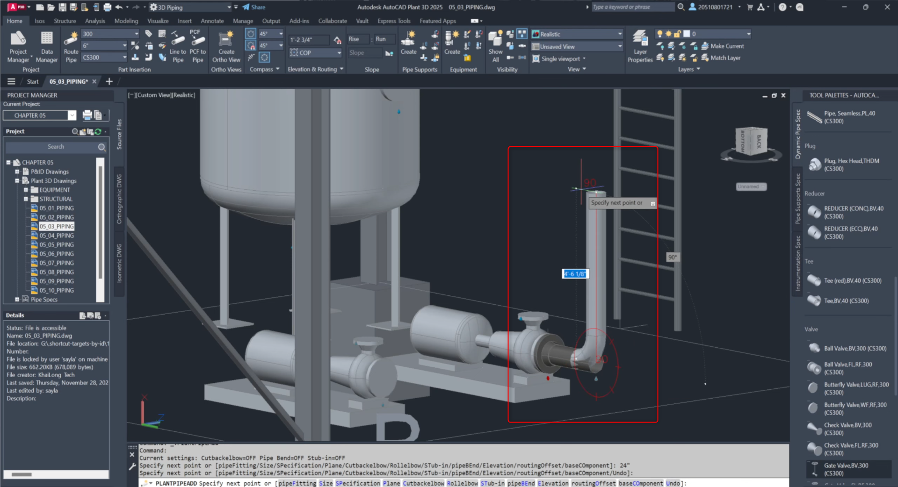Open Layer Properties
898x487 pixels.
pos(640,46)
